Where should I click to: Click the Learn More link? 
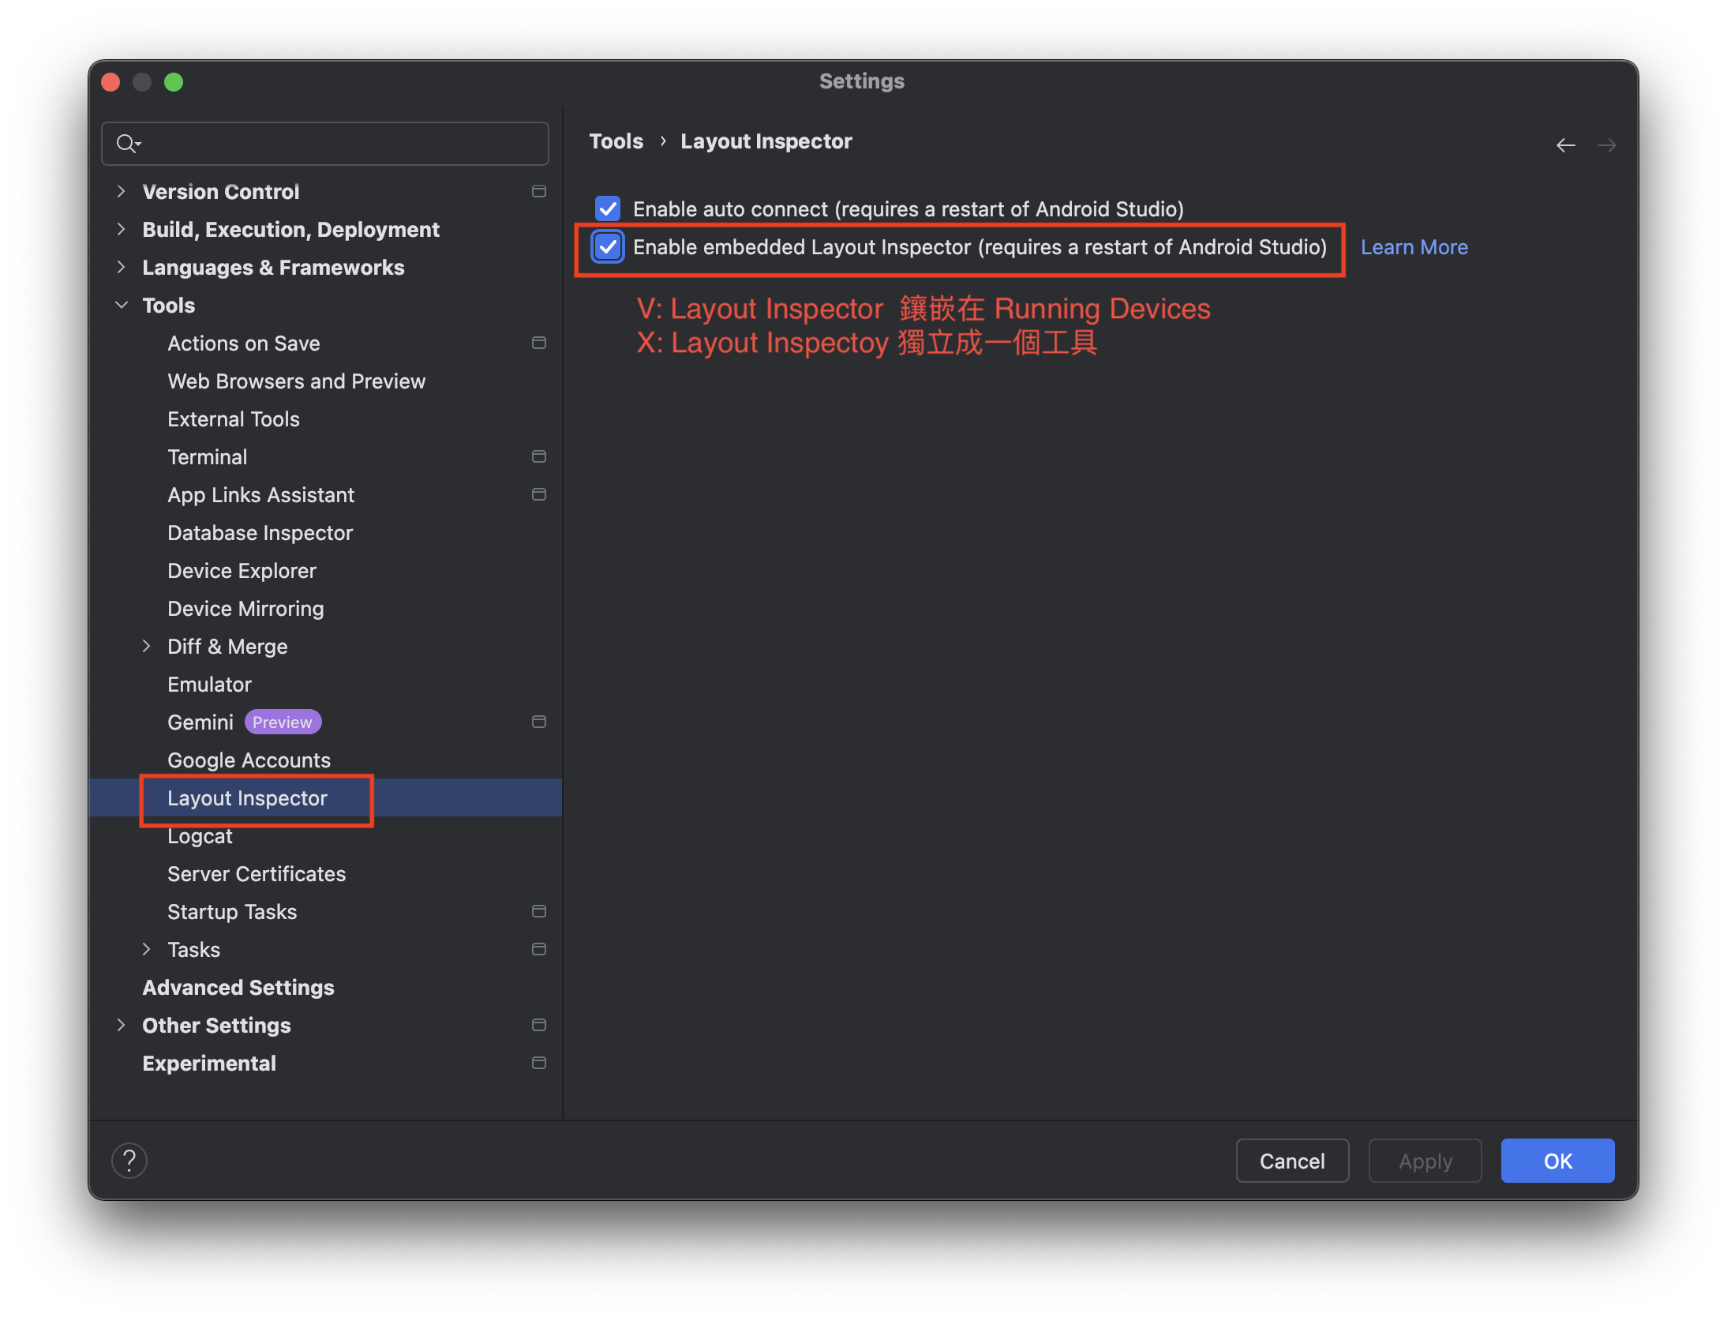[1413, 248]
